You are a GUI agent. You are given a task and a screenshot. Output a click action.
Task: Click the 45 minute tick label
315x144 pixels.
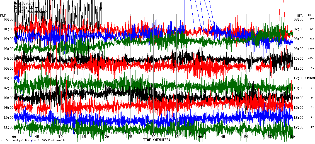(x=223, y=137)
